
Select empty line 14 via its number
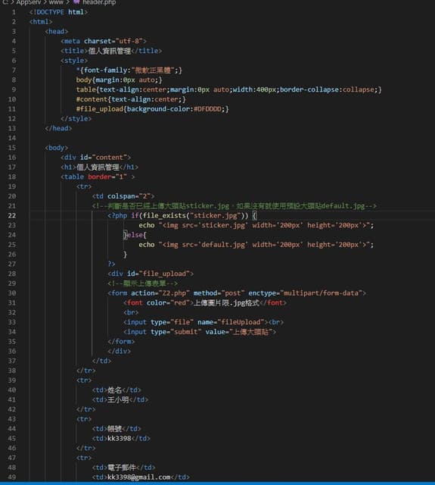click(x=12, y=138)
